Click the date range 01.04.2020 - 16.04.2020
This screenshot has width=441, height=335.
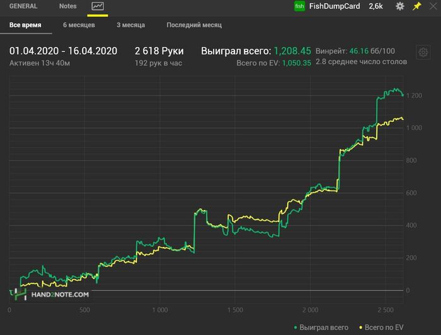[63, 51]
